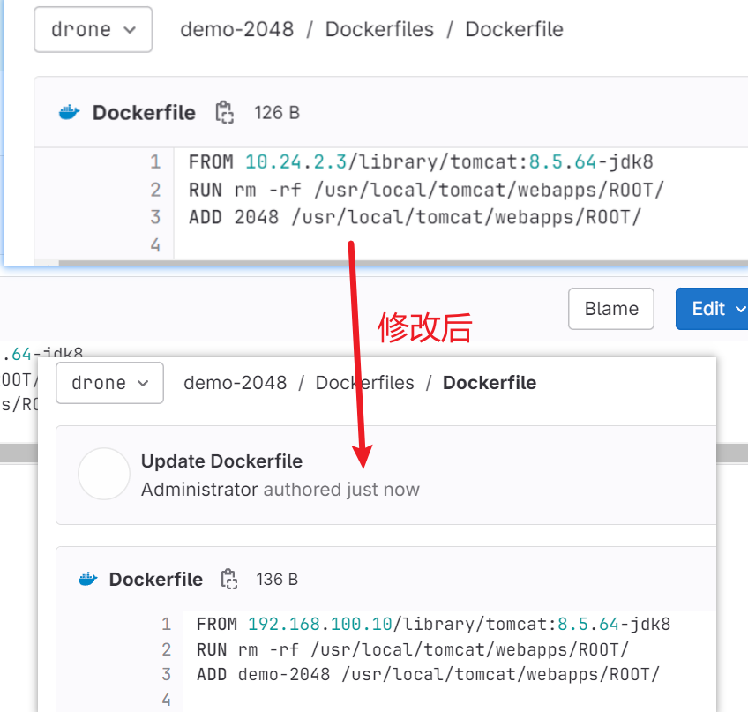
Task: Click line number 3 in 126 B Dockerfile
Action: pyautogui.click(x=155, y=218)
